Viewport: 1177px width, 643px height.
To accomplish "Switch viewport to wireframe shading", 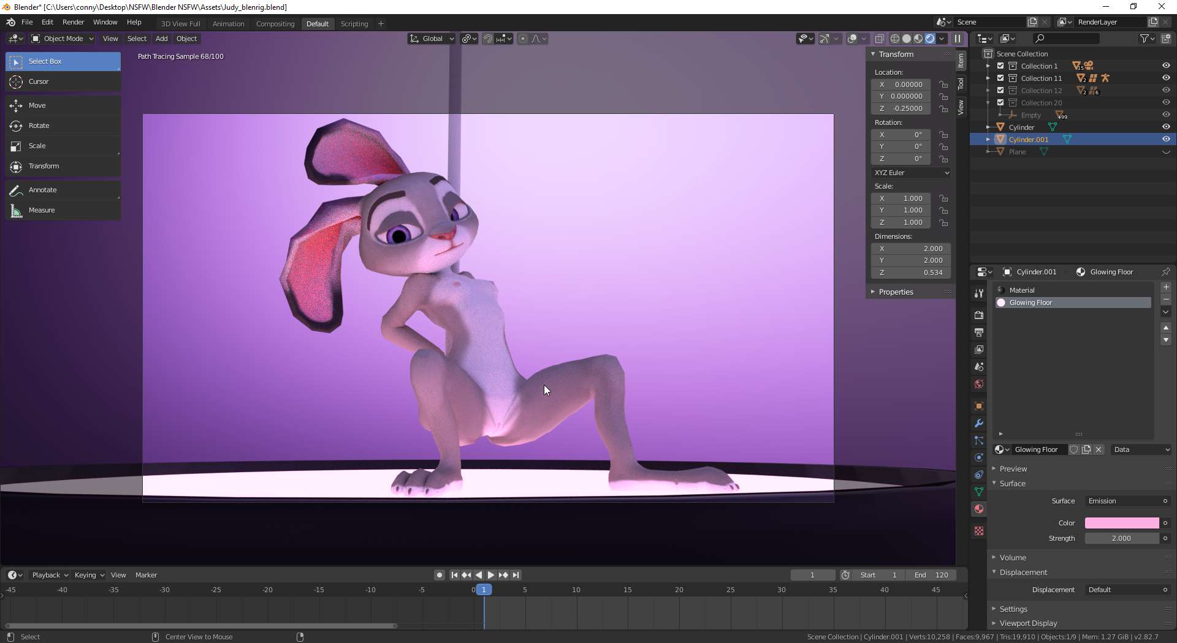I will 895,39.
